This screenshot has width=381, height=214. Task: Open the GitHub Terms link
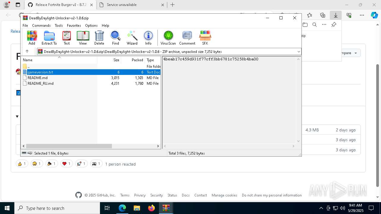coord(125,195)
